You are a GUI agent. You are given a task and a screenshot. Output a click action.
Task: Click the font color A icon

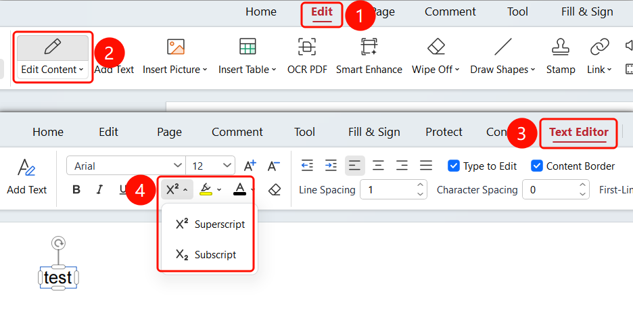(x=240, y=189)
